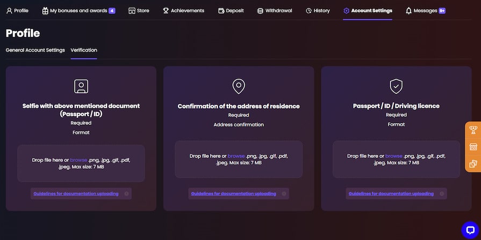
Task: Click info icon beside passport guidelines link
Action: [441, 193]
